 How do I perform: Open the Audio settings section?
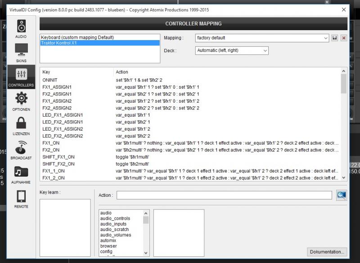(21, 28)
